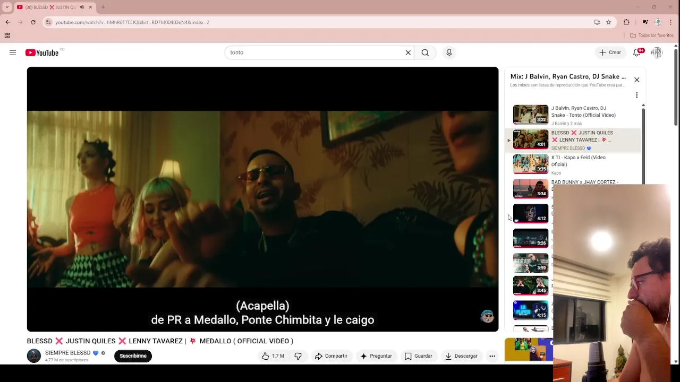Bookmark this page with the star icon
This screenshot has height=382, width=680.
[608, 22]
